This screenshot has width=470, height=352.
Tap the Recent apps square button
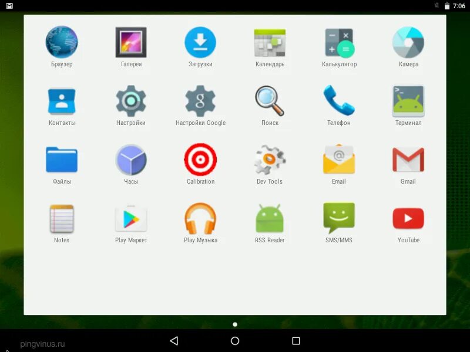pyautogui.click(x=296, y=341)
